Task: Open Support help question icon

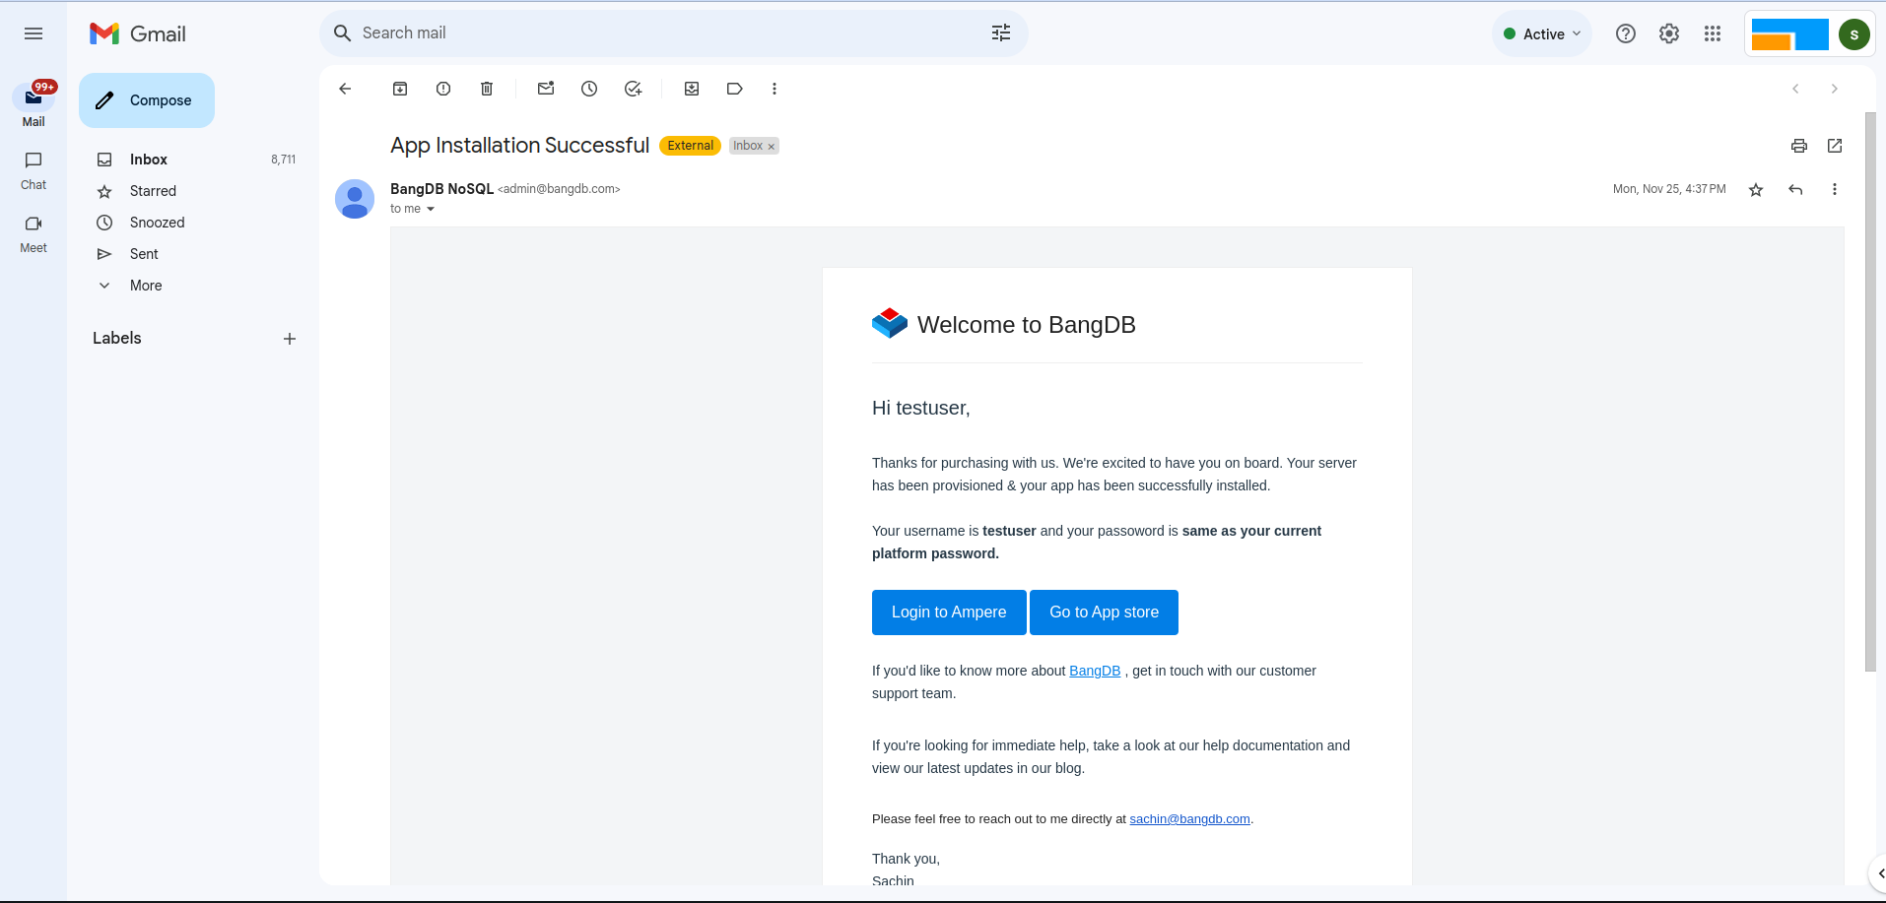Action: tap(1626, 33)
